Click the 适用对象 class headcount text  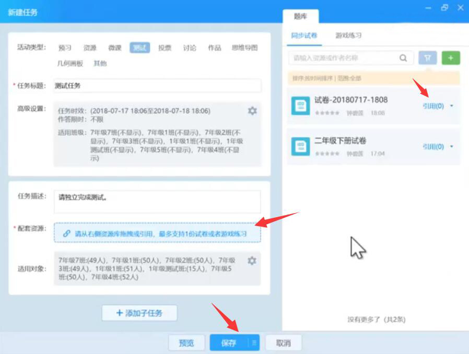[147, 268]
